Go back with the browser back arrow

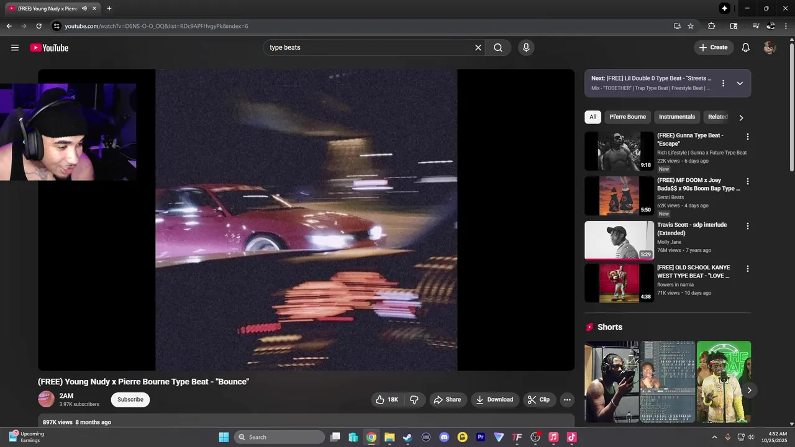[x=9, y=26]
